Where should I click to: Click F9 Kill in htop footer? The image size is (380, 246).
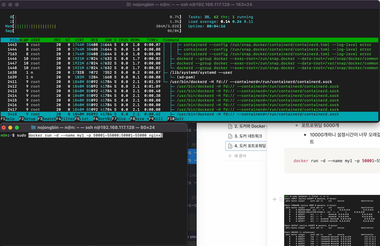pyautogui.click(x=156, y=119)
